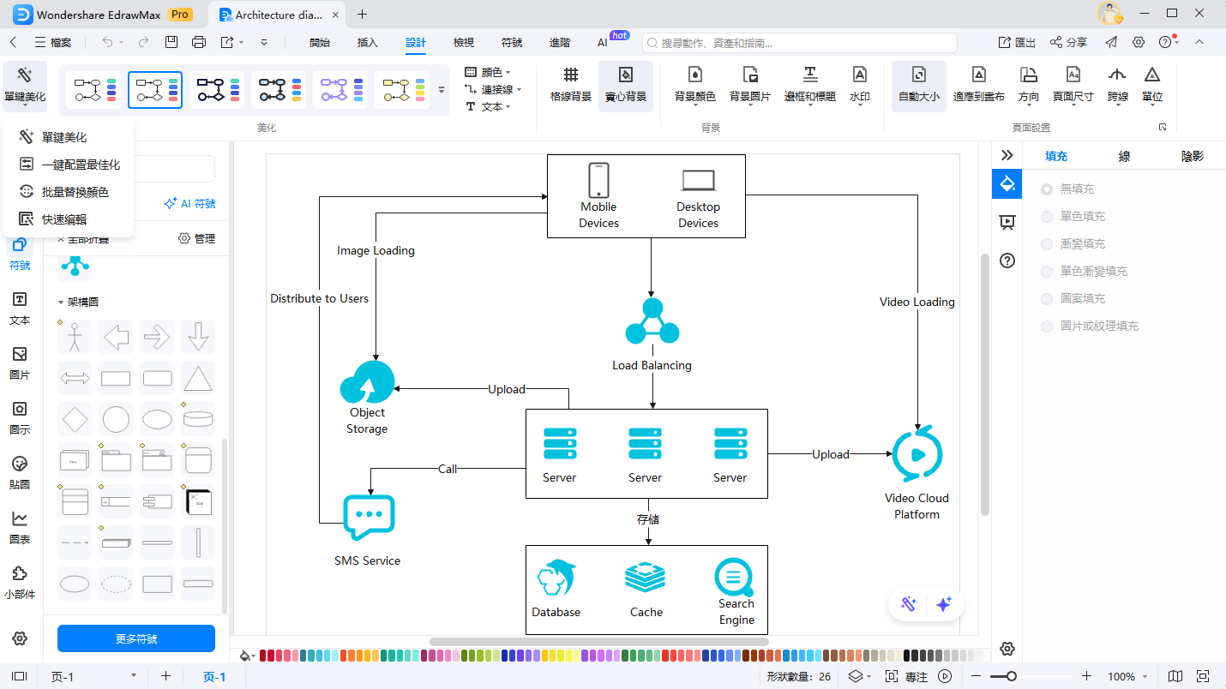Click the 匯出 export button
This screenshot has width=1226, height=689.
[x=1017, y=42]
